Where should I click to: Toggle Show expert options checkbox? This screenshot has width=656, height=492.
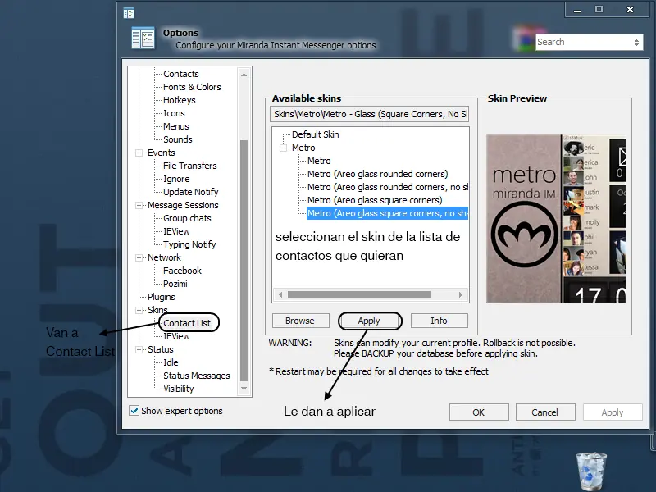click(134, 411)
